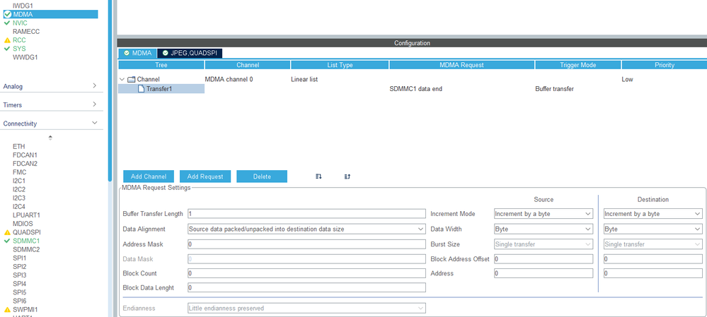The image size is (707, 317).
Task: Select IWDG1 in the peripheral list
Action: click(23, 6)
